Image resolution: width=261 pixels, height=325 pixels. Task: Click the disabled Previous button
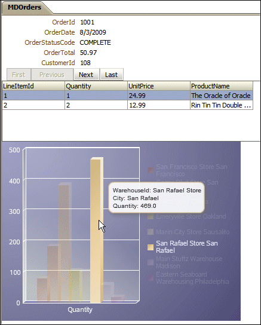point(52,75)
